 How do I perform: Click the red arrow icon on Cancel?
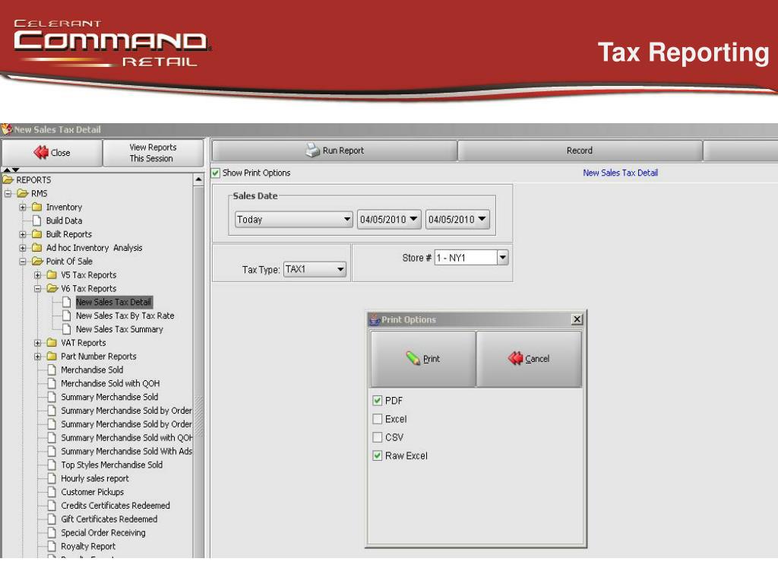point(516,358)
